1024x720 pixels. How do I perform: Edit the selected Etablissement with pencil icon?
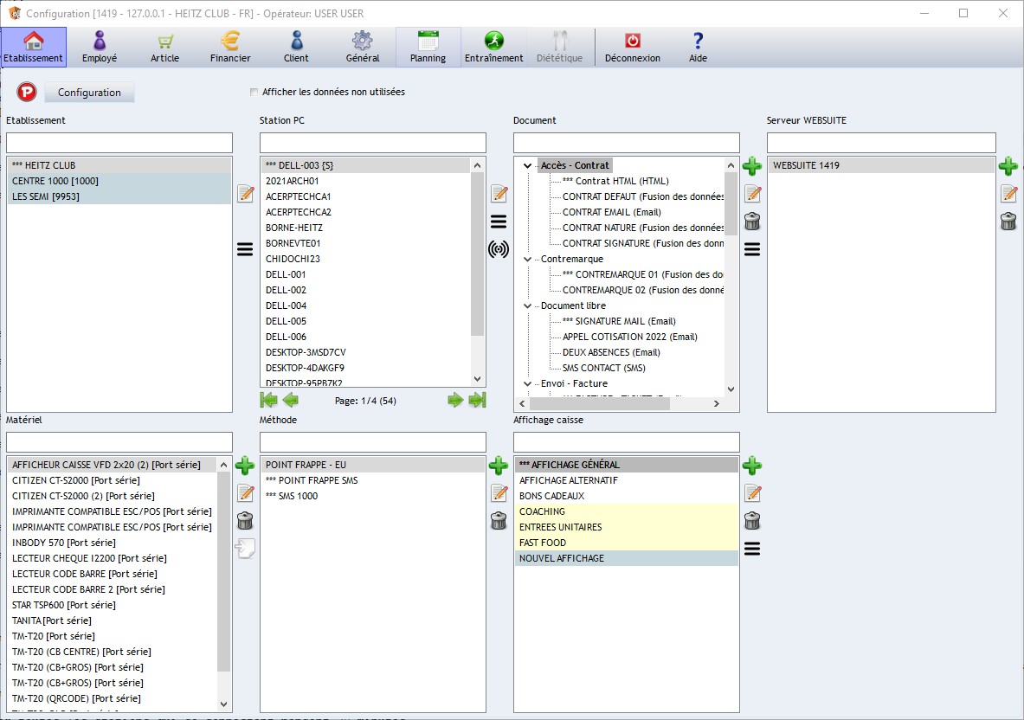(245, 194)
